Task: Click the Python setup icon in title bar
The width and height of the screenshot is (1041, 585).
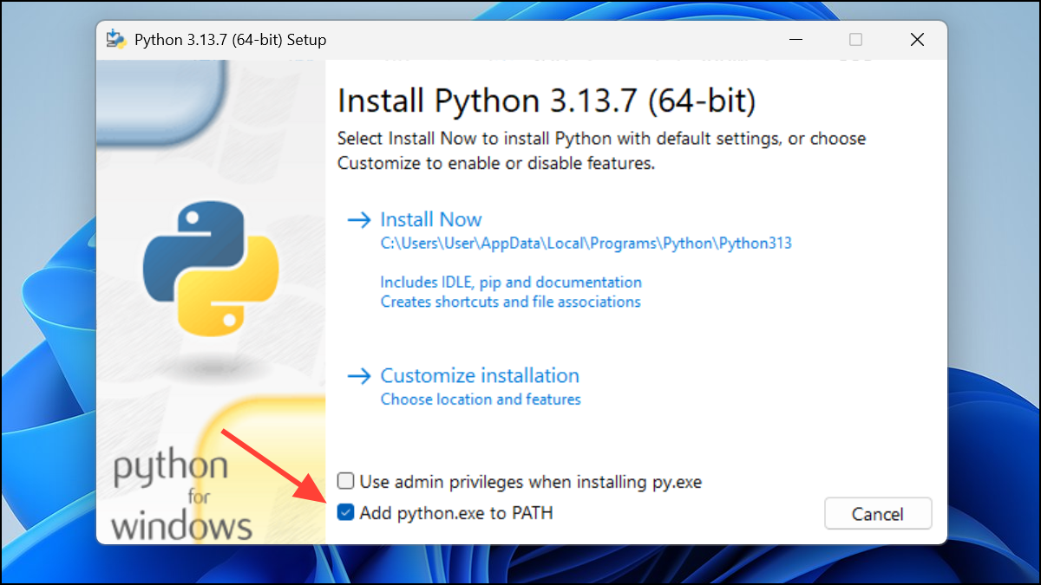Action: [x=115, y=40]
